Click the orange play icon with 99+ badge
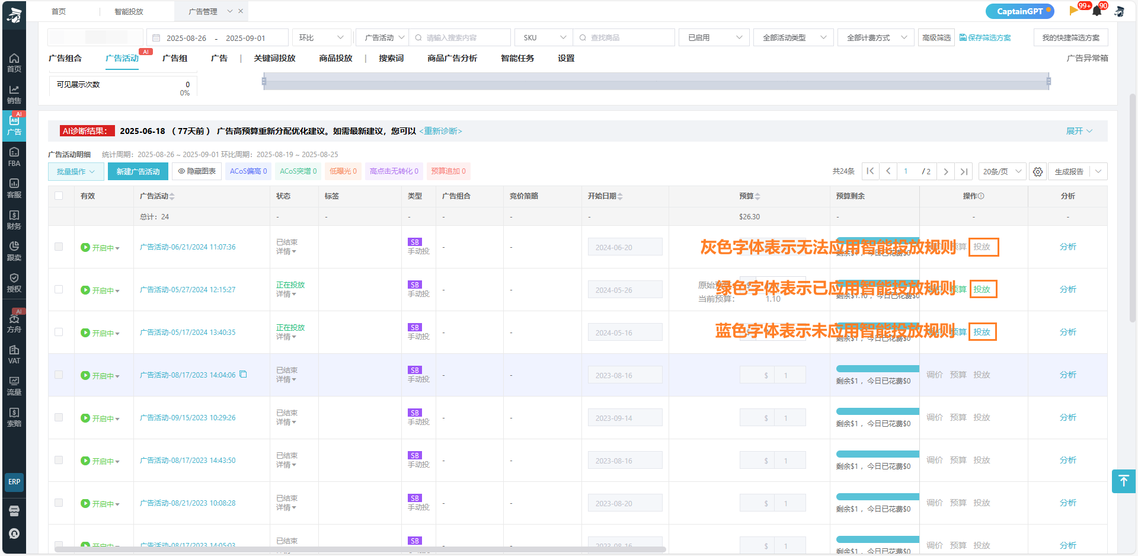Image resolution: width=1138 pixels, height=556 pixels. point(1073,11)
